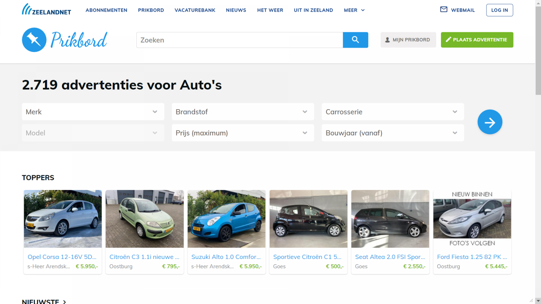Viewport: 541px width, 304px height.
Task: Open the Ford Fiesta photo
Action: [x=472, y=219]
